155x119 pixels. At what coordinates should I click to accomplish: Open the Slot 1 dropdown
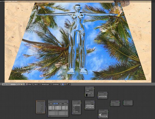(37, 84)
